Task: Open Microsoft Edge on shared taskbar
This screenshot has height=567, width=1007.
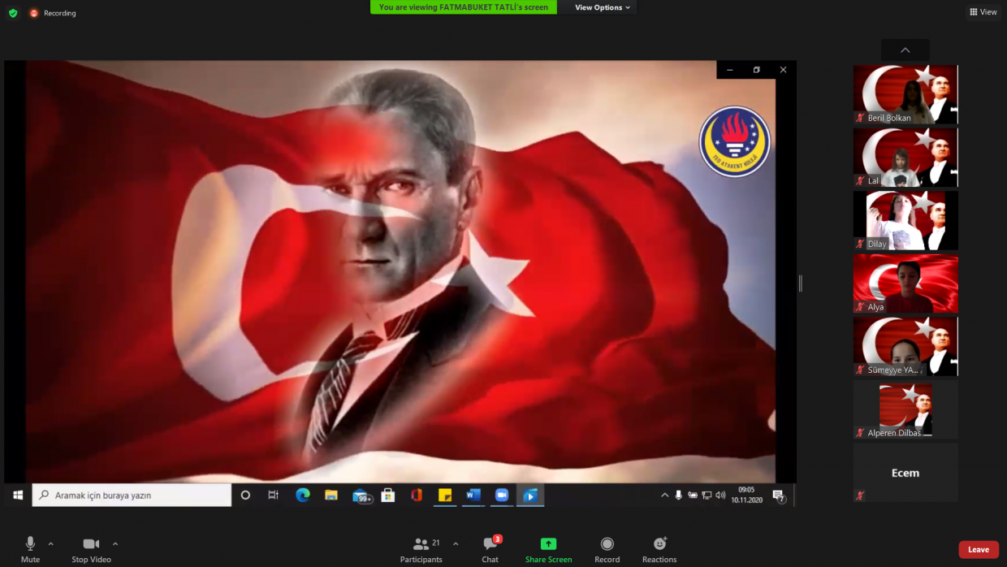Action: click(x=303, y=495)
